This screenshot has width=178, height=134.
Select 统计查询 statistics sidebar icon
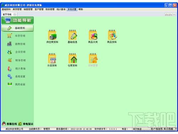(9, 69)
